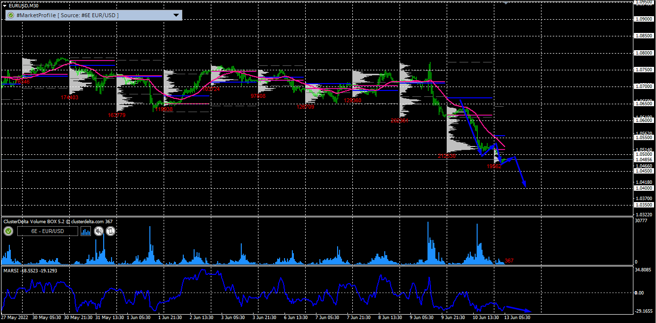The image size is (656, 323).
Task: Click the 27 May 2022 date label
Action: [15, 318]
